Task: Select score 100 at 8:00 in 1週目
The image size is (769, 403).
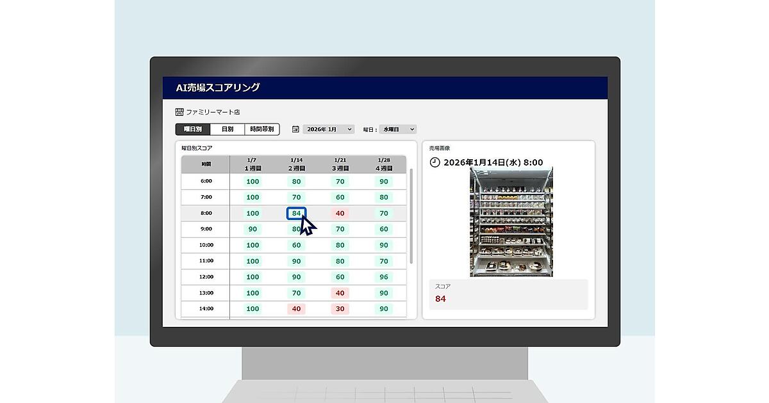Action: pos(252,213)
